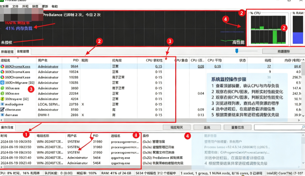Click the audiodg.exe process icon

2,104
